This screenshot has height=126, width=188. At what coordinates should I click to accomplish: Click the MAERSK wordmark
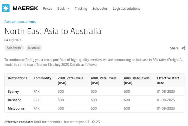pos(25,8)
